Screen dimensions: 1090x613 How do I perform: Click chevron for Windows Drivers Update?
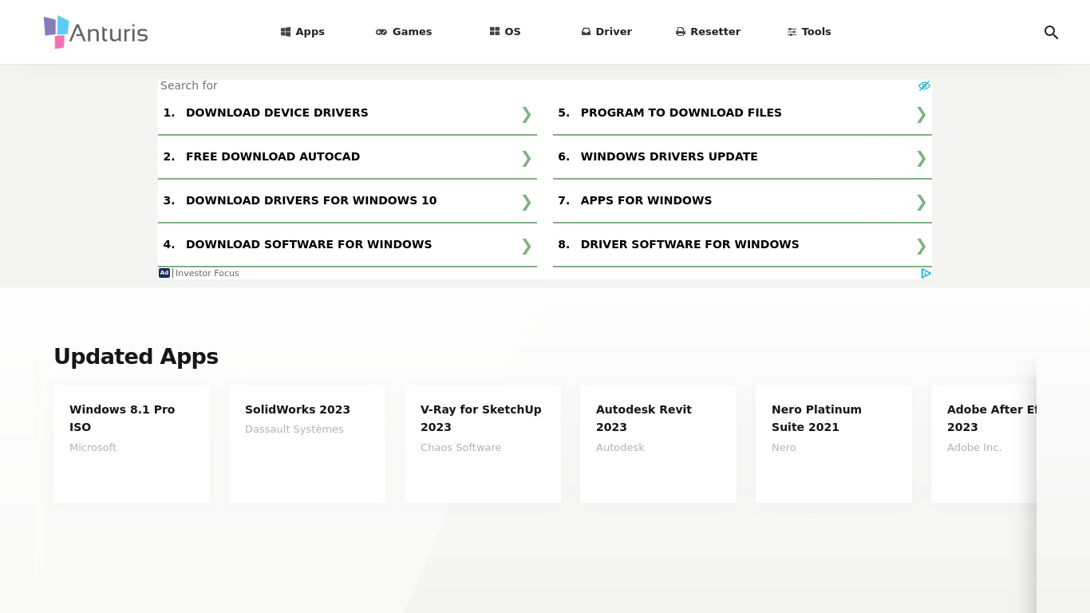coord(921,158)
